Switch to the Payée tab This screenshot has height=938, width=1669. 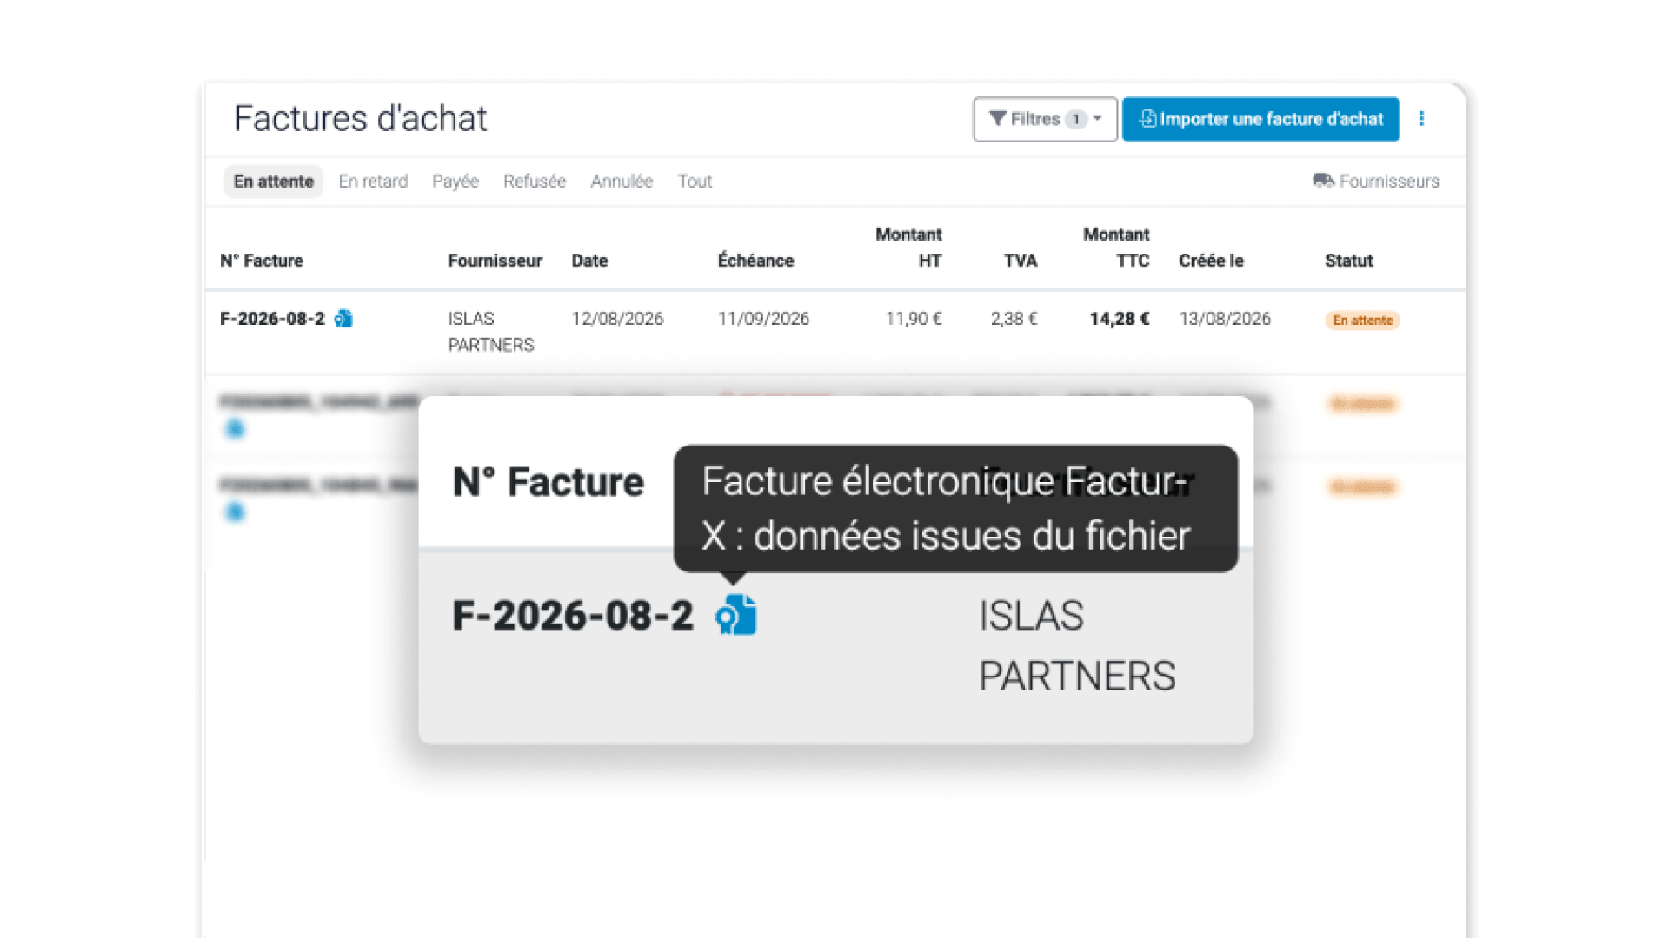(455, 182)
